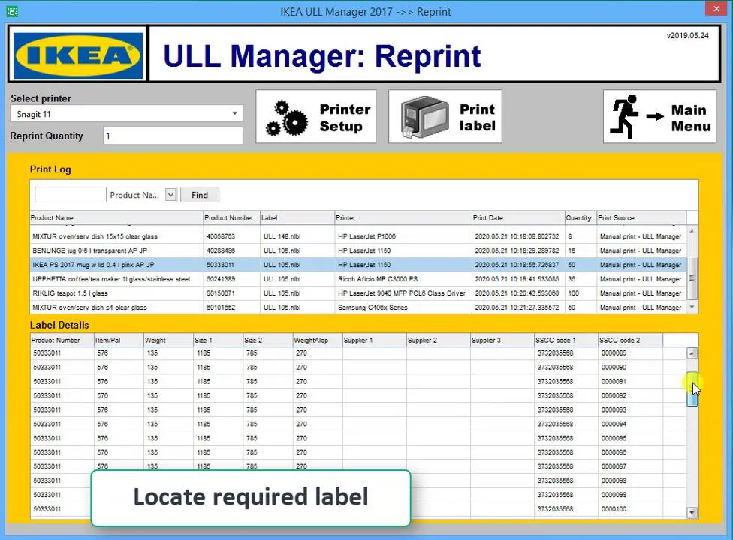Click the WeightATop column header
Image resolution: width=733 pixels, height=540 pixels.
[318, 340]
